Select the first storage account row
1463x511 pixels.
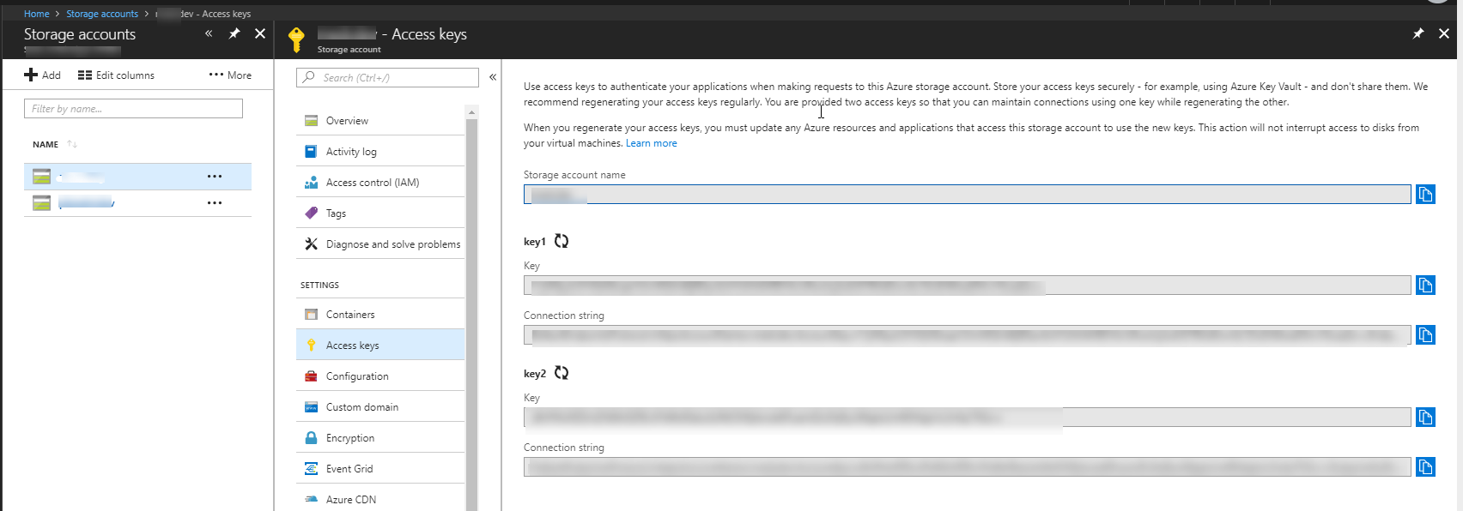[137, 177]
